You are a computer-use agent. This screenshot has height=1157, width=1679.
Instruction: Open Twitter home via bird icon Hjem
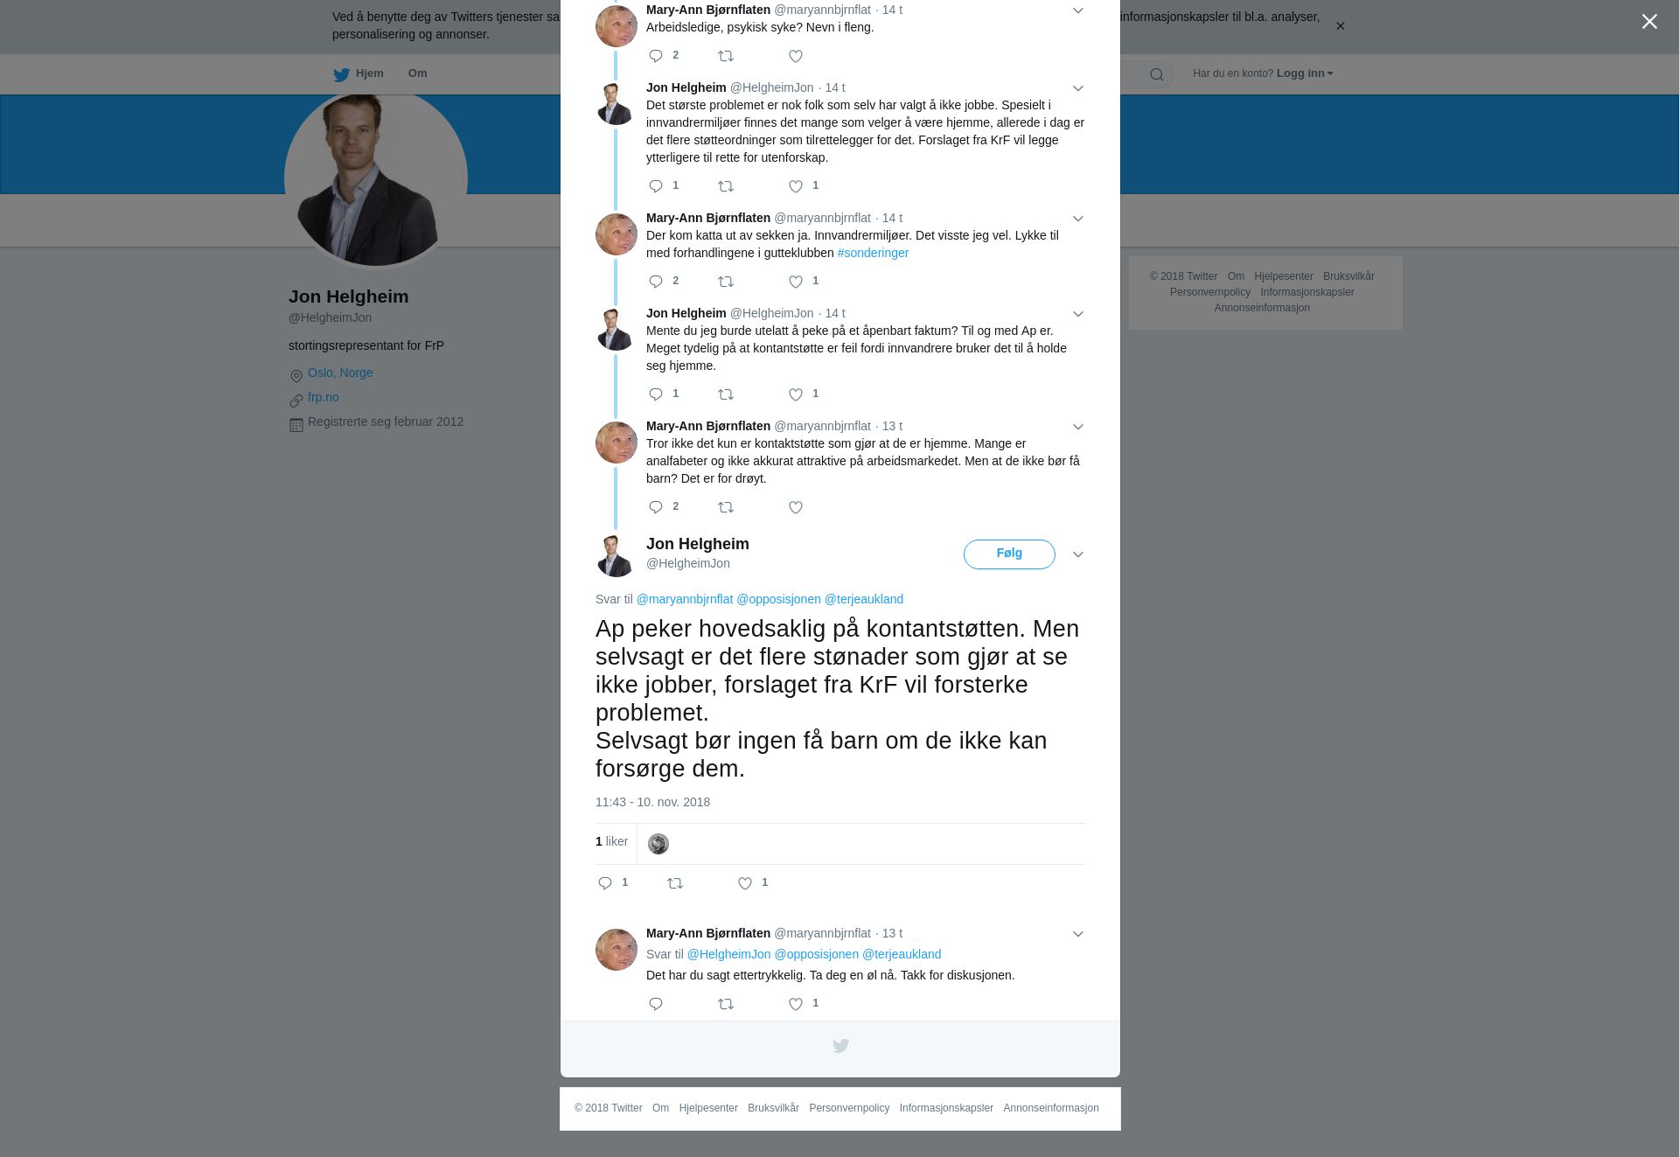pyautogui.click(x=359, y=73)
